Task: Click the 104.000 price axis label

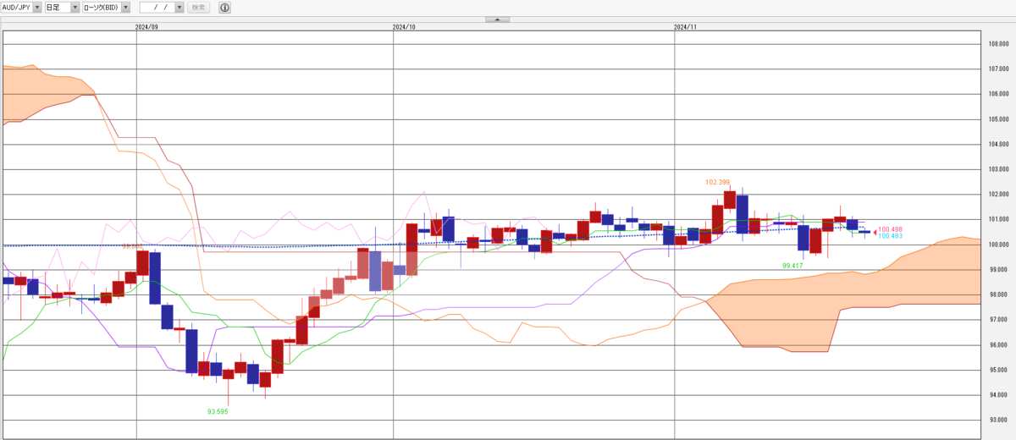Action: pyautogui.click(x=1000, y=145)
